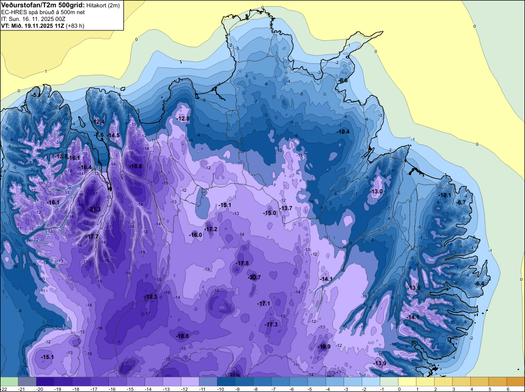Click the -16.4 temperature value
The height and width of the screenshot is (392, 525).
coord(85,167)
